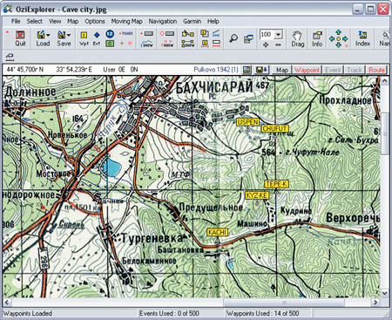Viewport: 392px width, 320px height.
Task: Click the vertical scrollbar down arrow
Action: pos(385,293)
